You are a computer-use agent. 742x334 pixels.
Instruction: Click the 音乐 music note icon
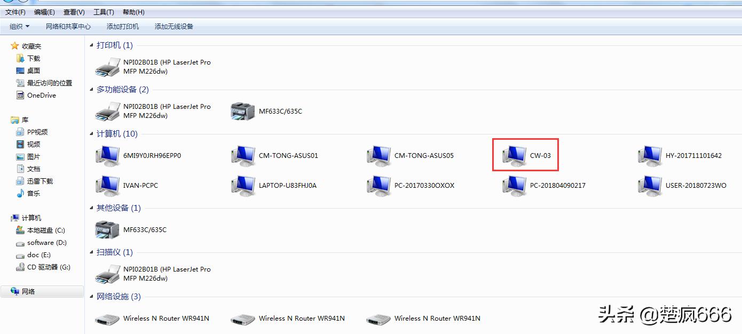pos(20,193)
